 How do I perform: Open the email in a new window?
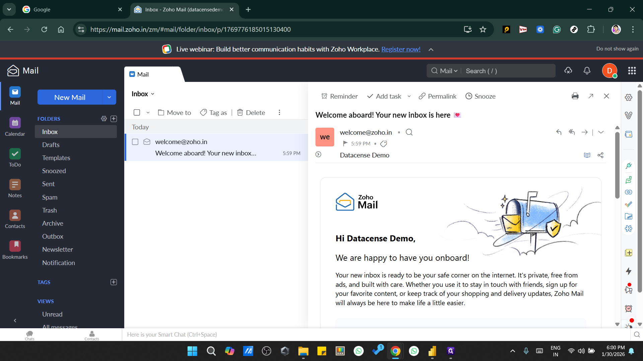pyautogui.click(x=591, y=96)
